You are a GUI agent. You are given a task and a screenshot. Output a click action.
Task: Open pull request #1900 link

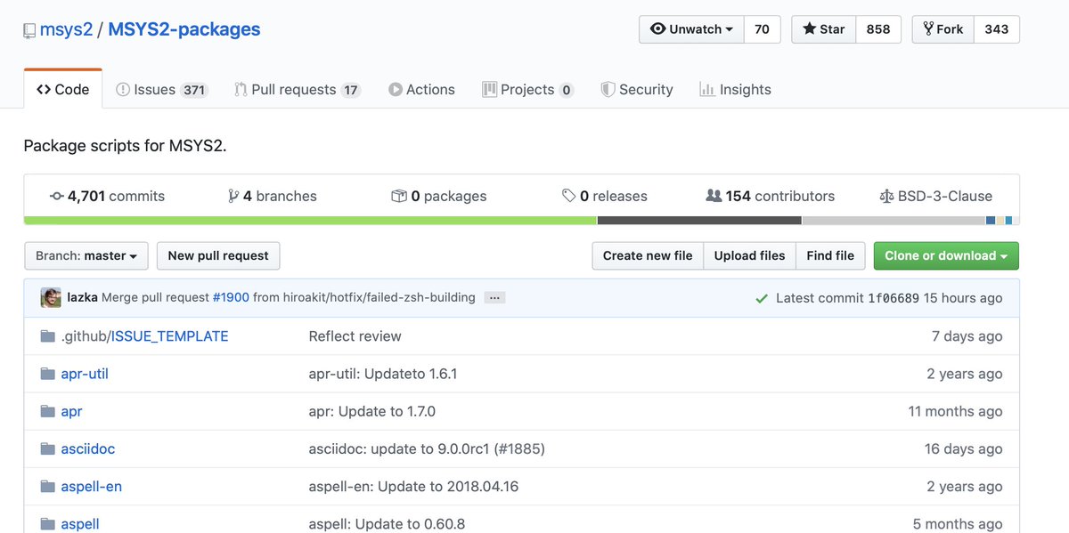click(x=231, y=298)
